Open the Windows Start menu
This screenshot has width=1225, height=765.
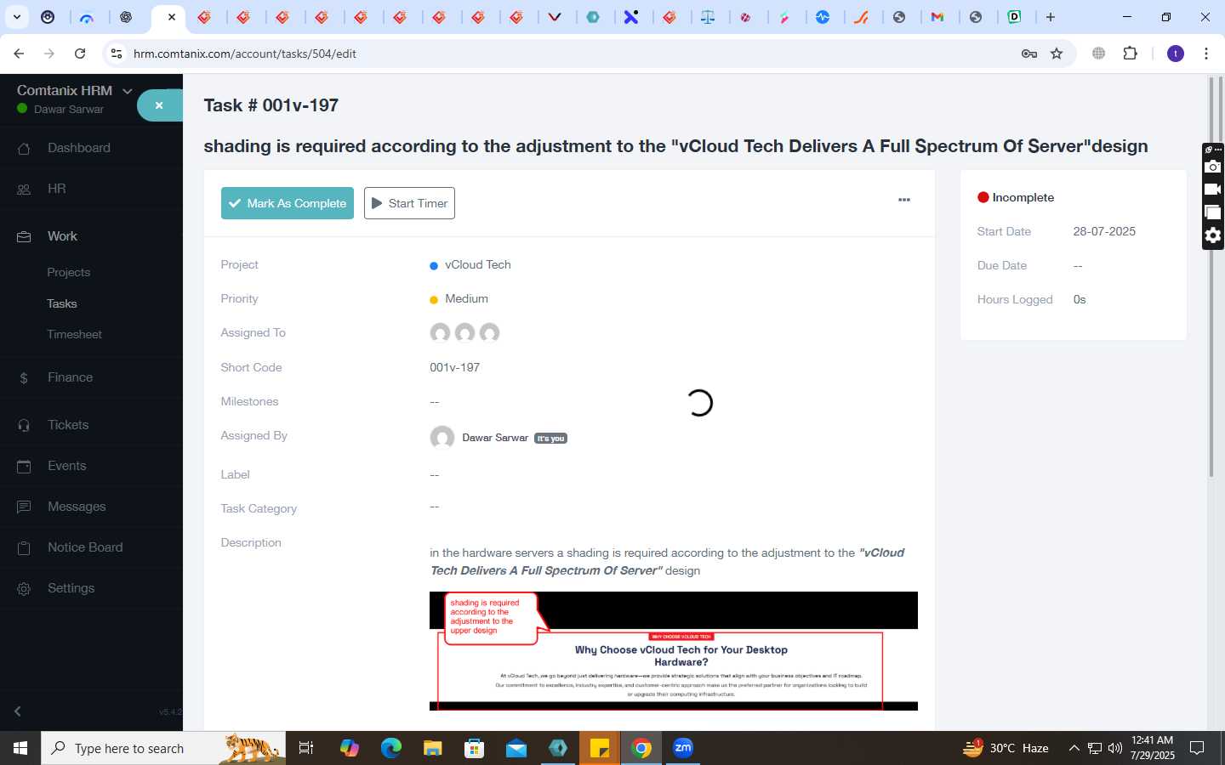(20, 748)
